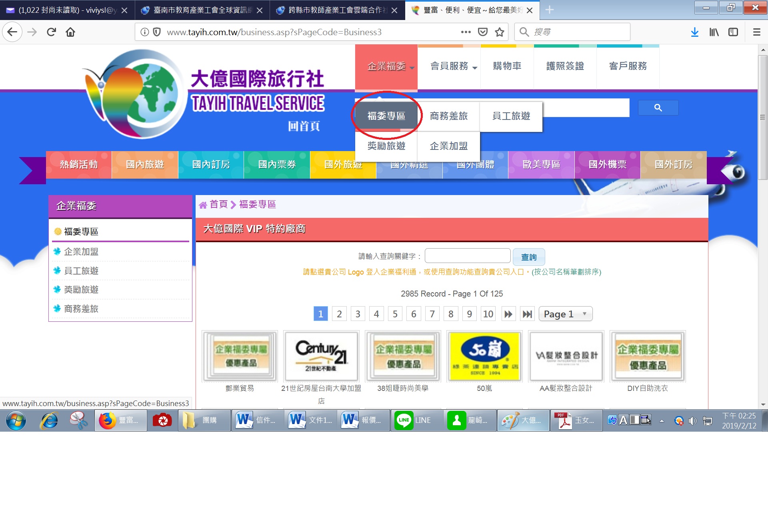Open the Firefox downloads arrow

click(695, 32)
